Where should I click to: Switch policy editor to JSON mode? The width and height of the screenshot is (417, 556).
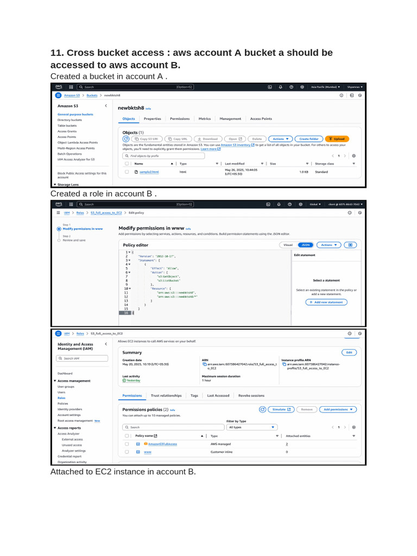(306, 245)
